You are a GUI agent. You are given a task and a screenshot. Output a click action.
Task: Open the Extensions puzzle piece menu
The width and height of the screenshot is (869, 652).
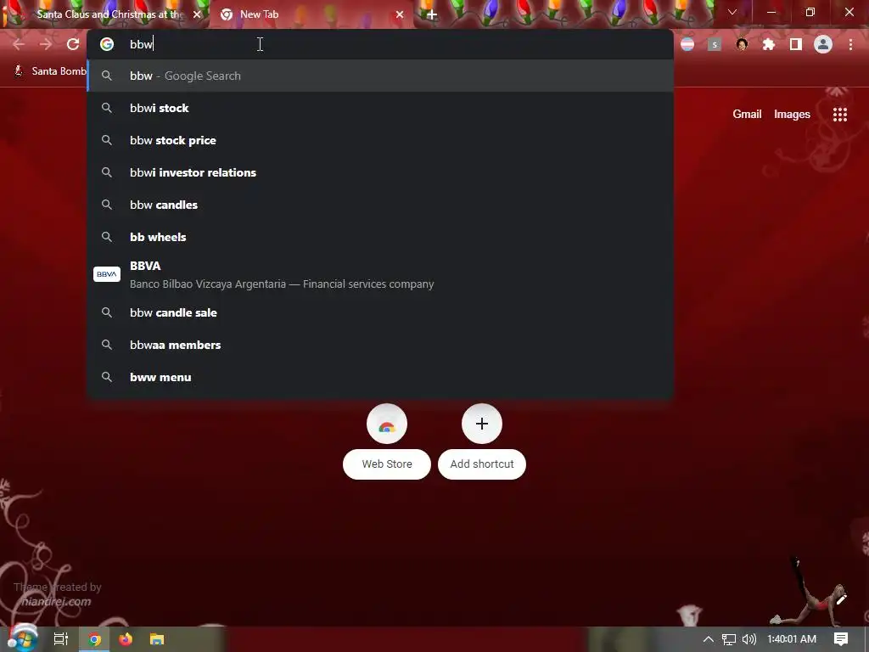coord(769,44)
